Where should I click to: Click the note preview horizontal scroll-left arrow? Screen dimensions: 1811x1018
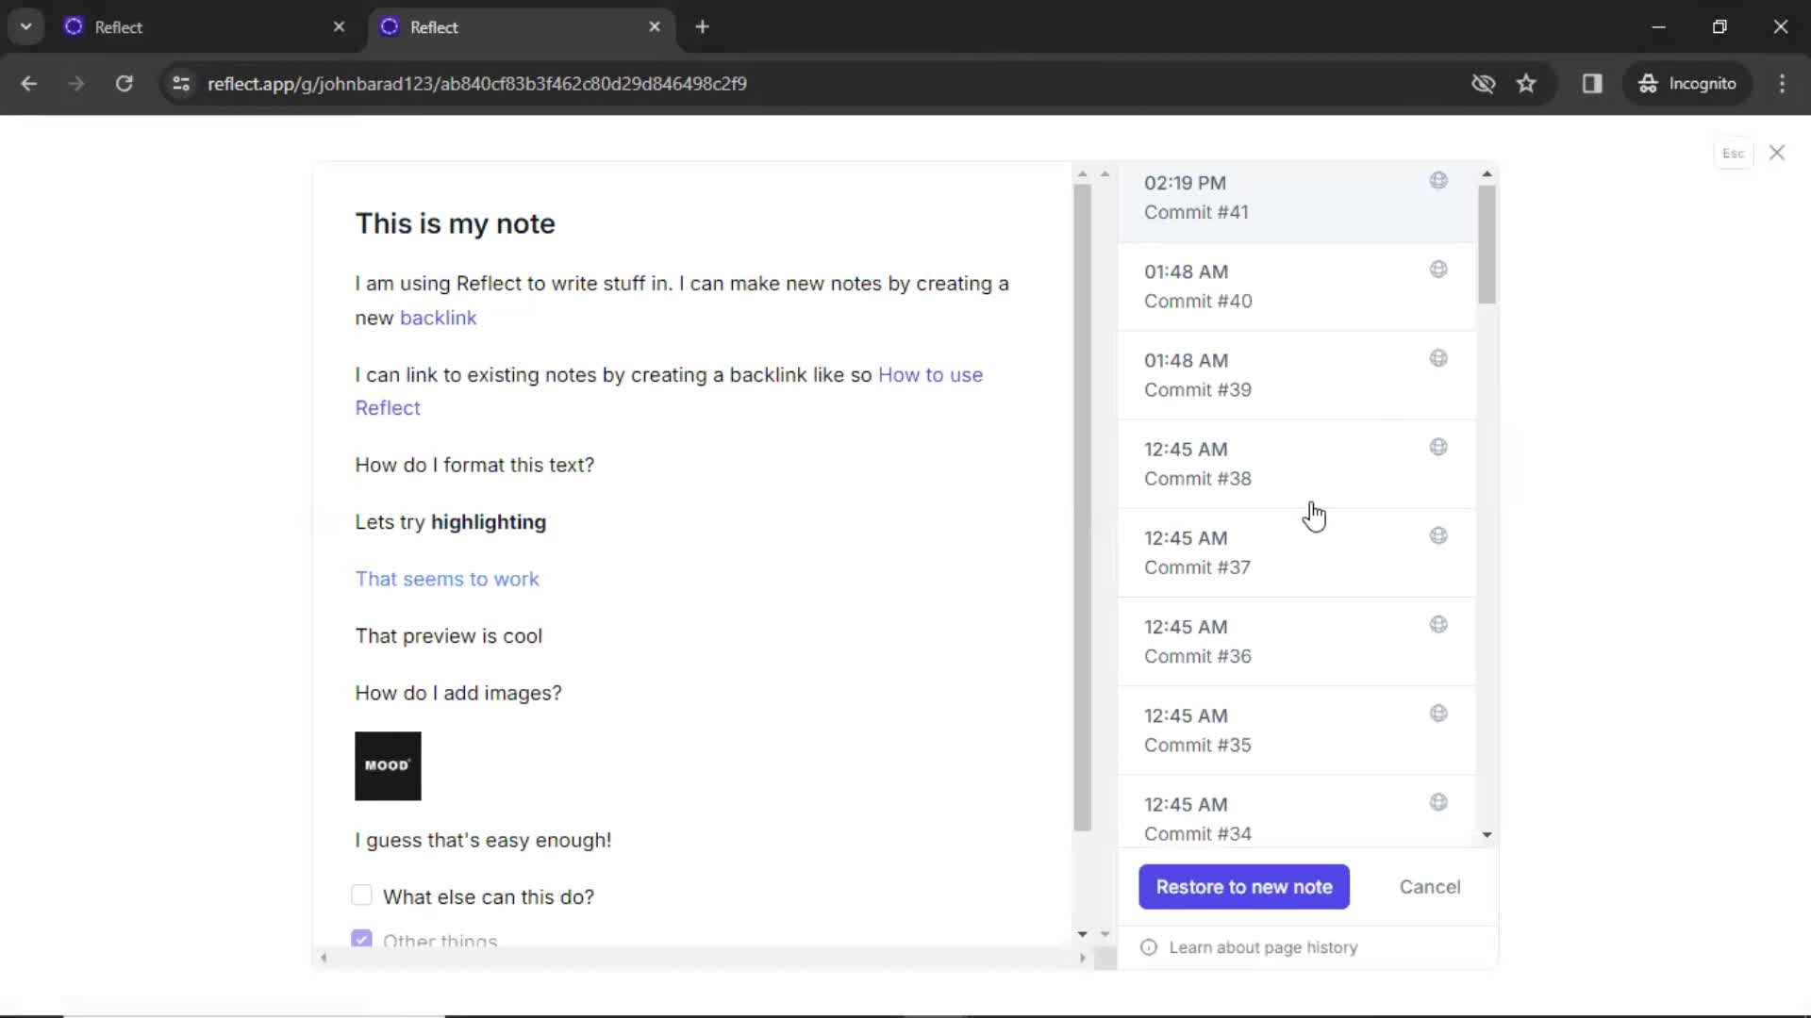tap(324, 958)
